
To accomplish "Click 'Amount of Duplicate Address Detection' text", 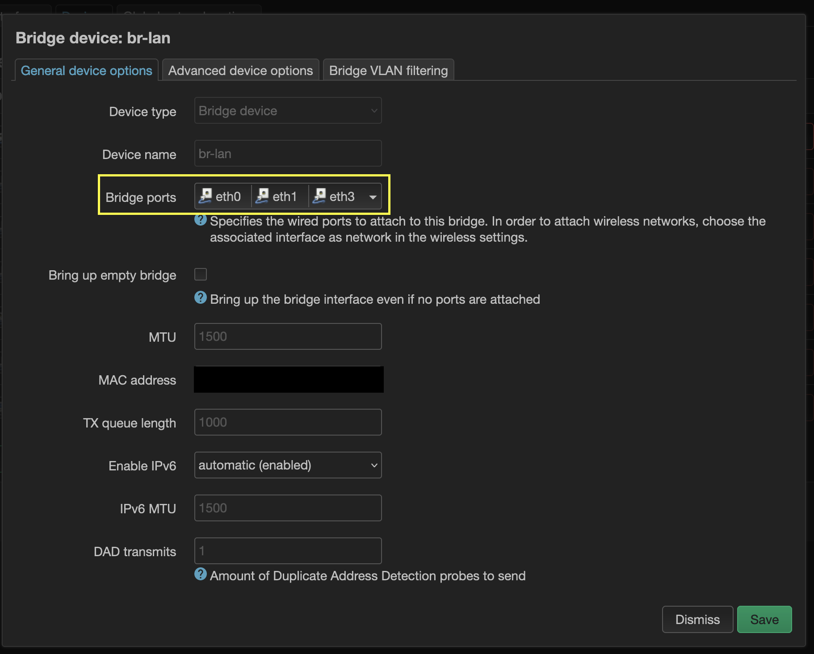I will click(x=368, y=576).
